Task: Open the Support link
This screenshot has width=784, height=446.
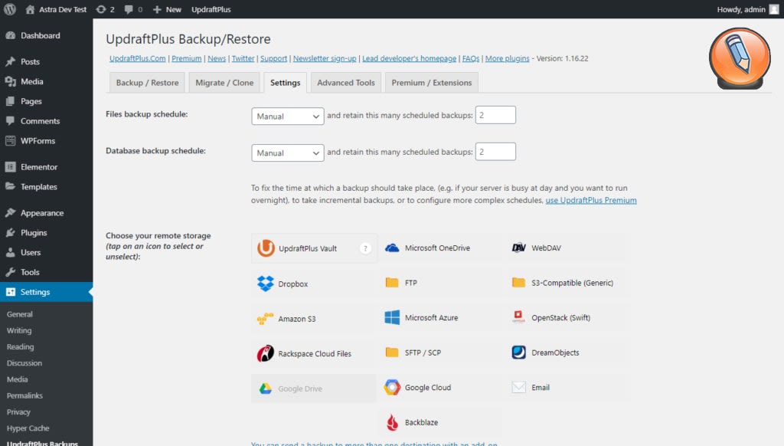Action: 273,58
